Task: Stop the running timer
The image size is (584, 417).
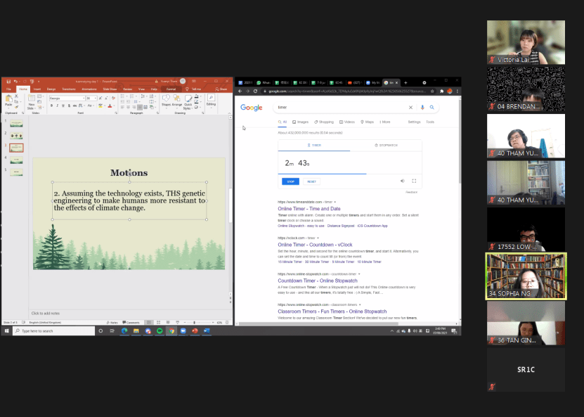Action: coord(290,181)
